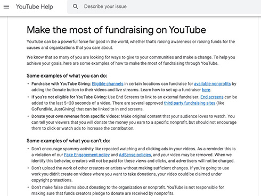The image size is (261, 196).
Task: Open the 'Eligible channels' link
Action: coord(108,84)
